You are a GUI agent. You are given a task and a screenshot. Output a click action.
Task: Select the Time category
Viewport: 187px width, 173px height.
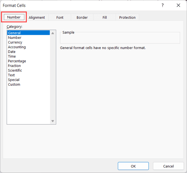click(12, 56)
